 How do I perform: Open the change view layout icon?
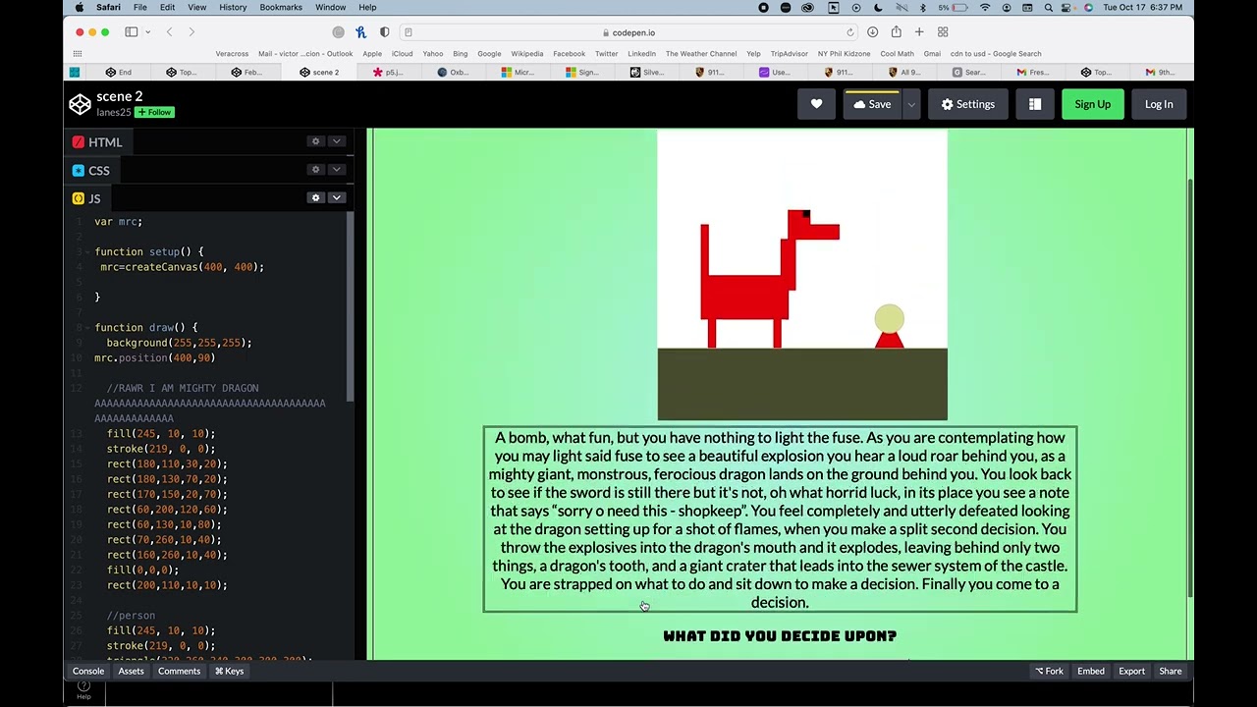[1035, 104]
